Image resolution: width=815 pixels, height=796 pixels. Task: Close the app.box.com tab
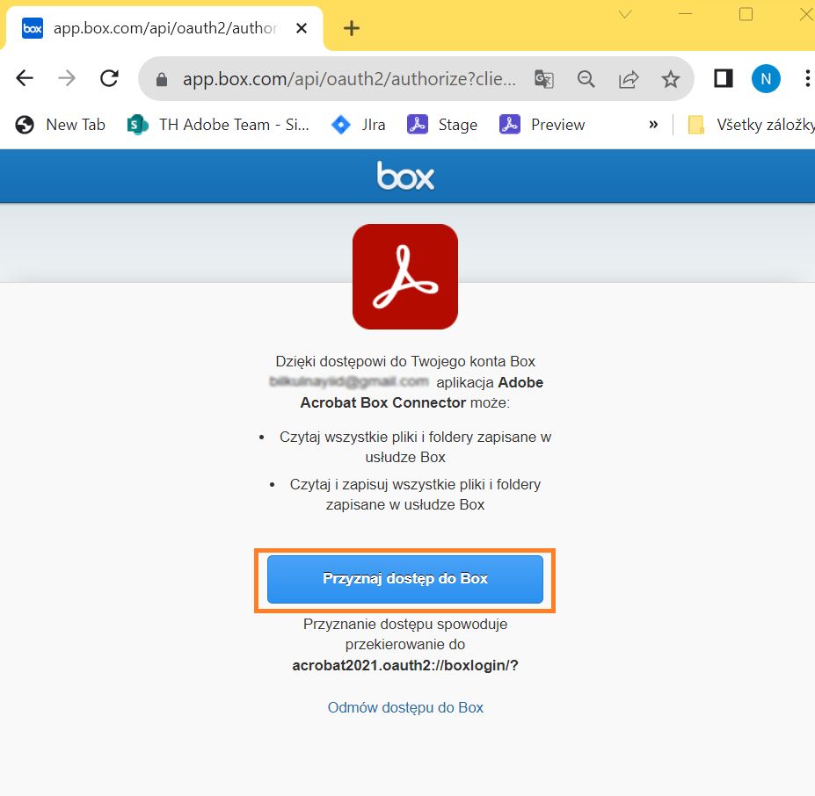(302, 28)
